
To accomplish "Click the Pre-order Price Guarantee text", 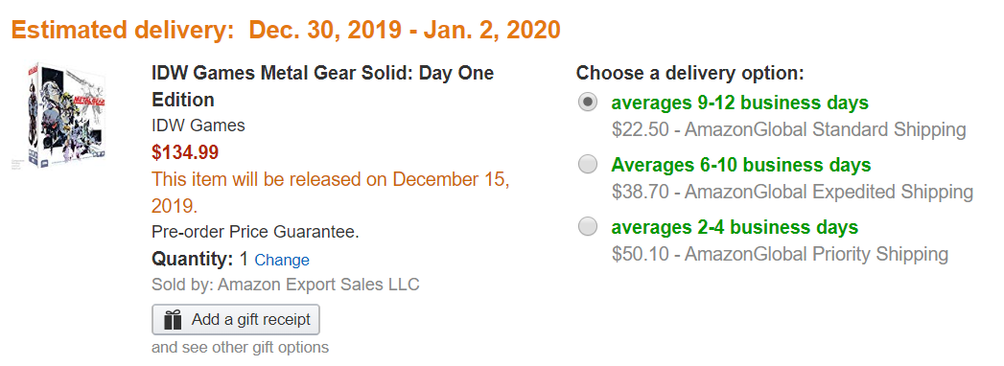I will click(x=255, y=232).
